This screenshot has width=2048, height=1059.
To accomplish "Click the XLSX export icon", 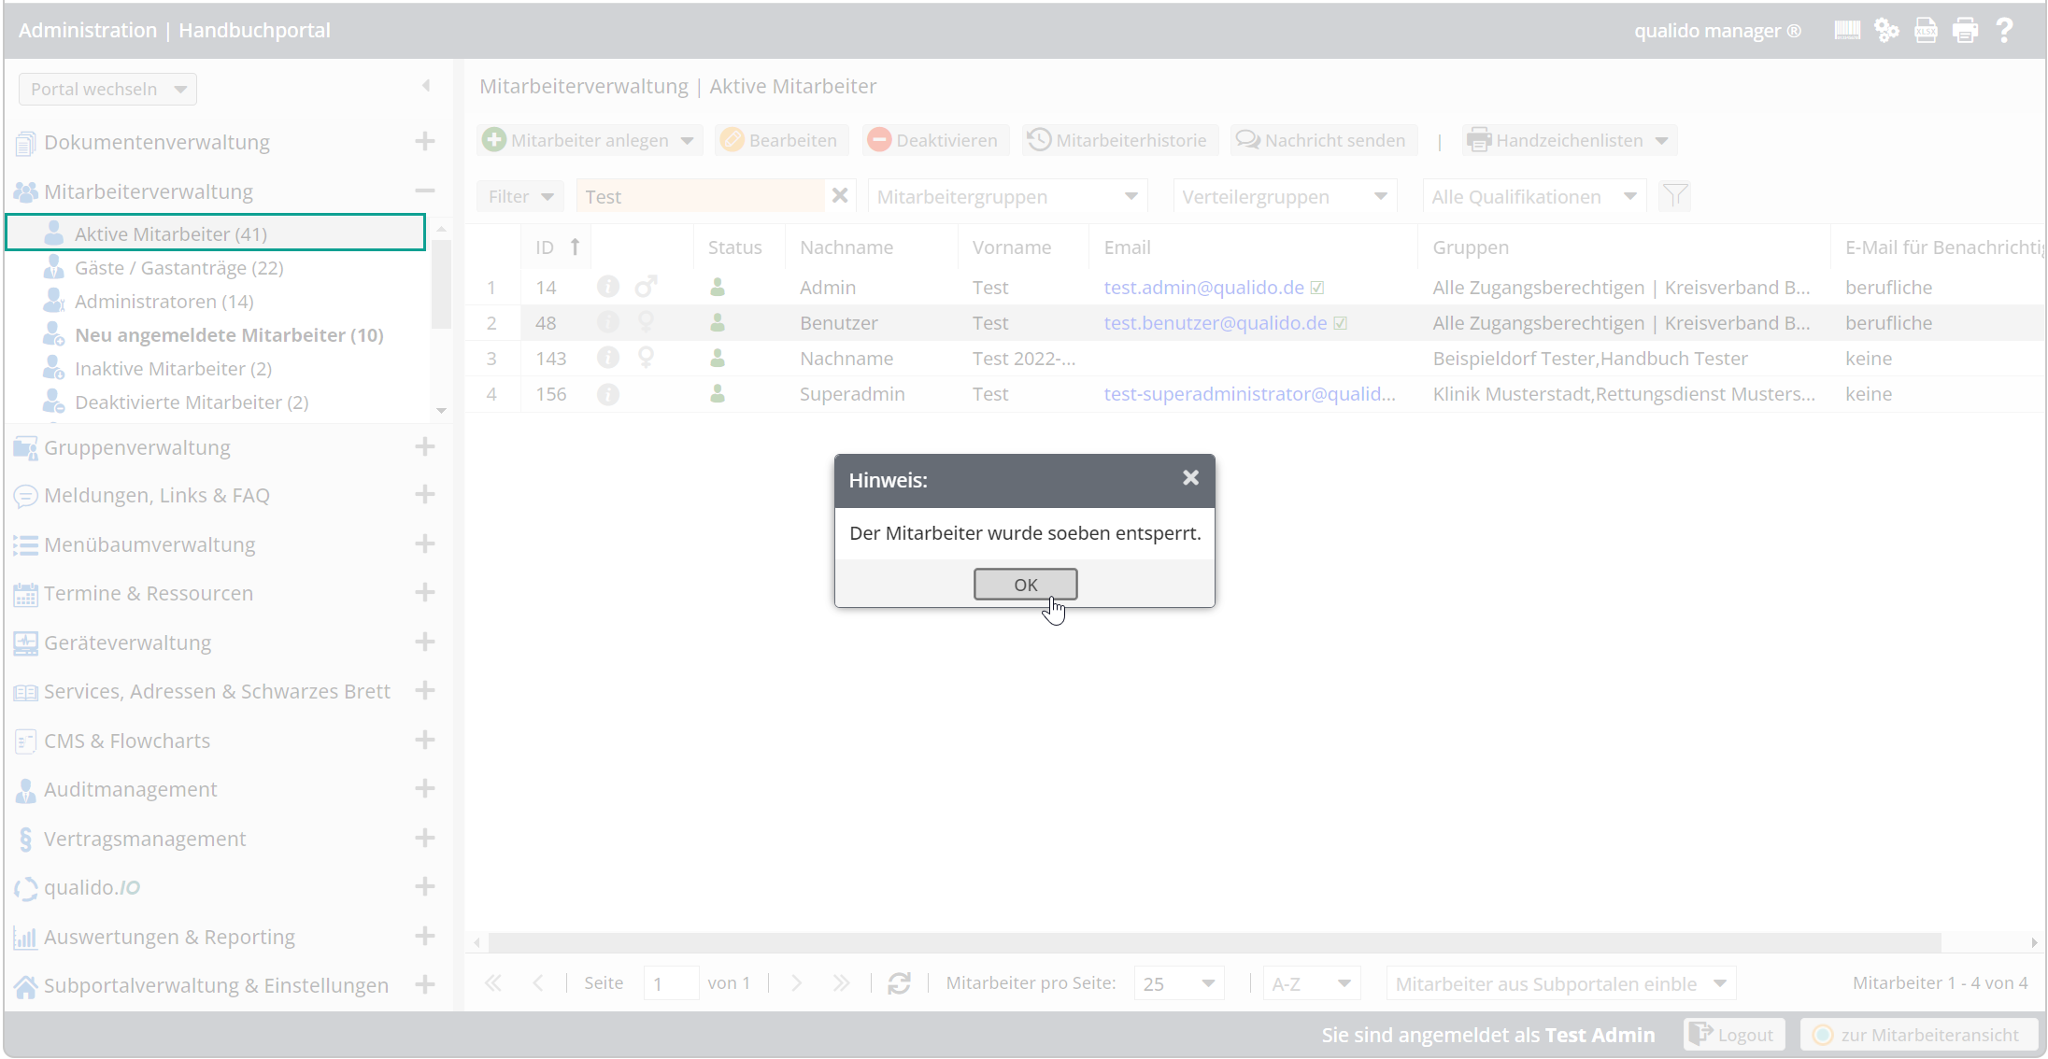I will tap(1926, 31).
